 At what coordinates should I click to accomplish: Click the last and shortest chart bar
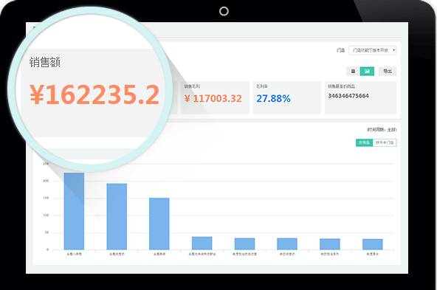click(372, 244)
